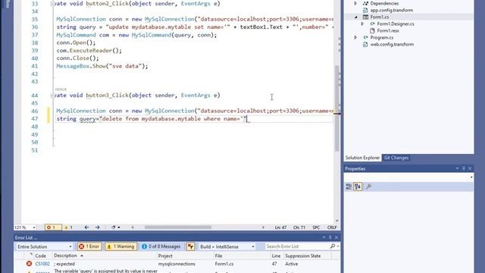Click the SPC indentation indicator
485x273 pixels.
point(316,227)
